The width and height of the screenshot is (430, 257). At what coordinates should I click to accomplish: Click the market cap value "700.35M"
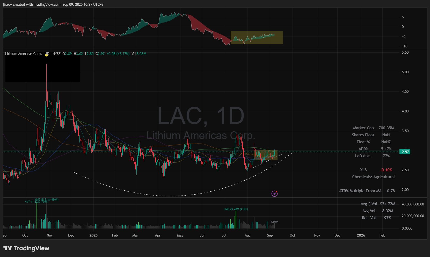(x=386, y=128)
